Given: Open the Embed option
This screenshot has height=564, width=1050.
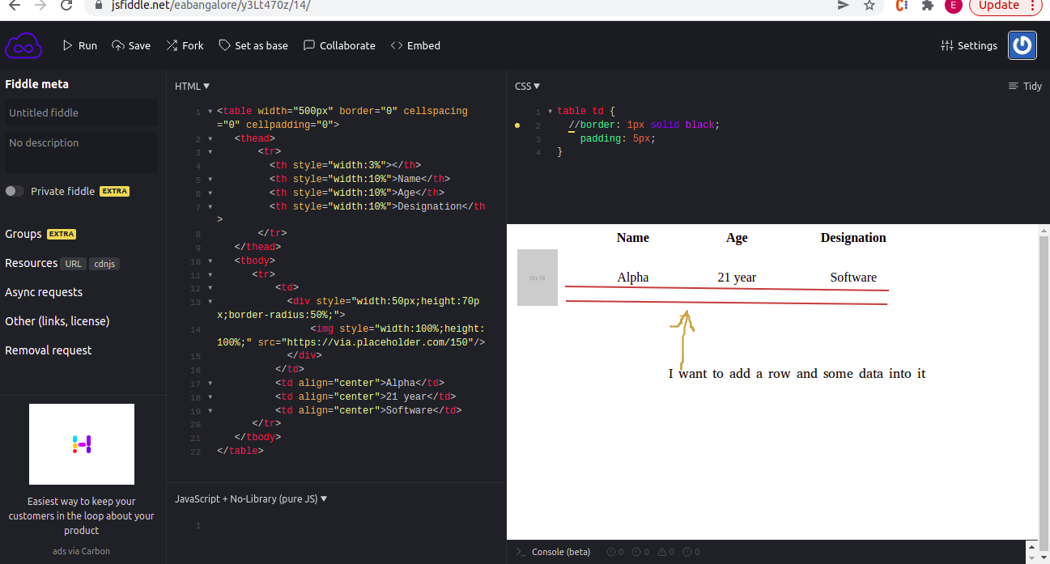Looking at the screenshot, I should pyautogui.click(x=415, y=45).
